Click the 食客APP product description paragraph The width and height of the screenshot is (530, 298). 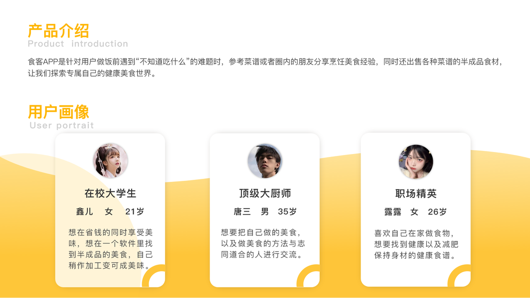coord(265,67)
